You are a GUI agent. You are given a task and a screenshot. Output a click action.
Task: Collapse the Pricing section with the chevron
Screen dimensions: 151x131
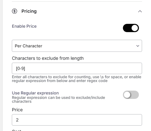[140, 11]
